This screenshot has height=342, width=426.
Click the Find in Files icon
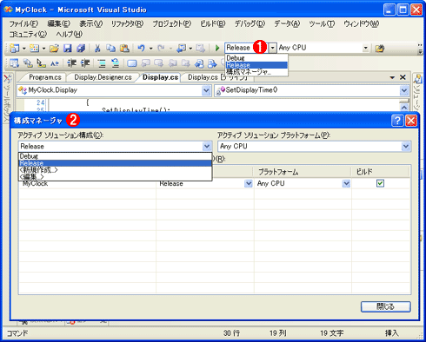click(380, 49)
